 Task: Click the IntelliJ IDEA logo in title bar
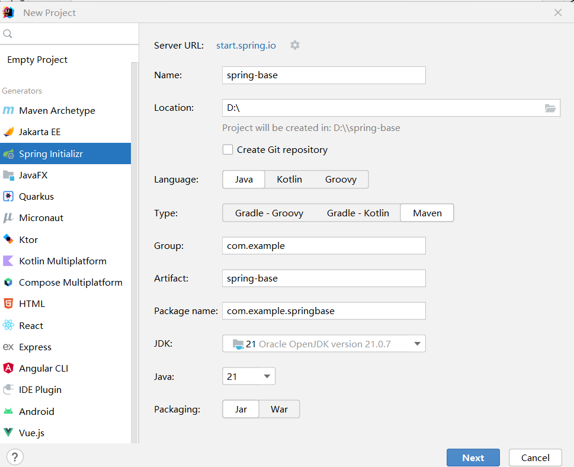[8, 12]
